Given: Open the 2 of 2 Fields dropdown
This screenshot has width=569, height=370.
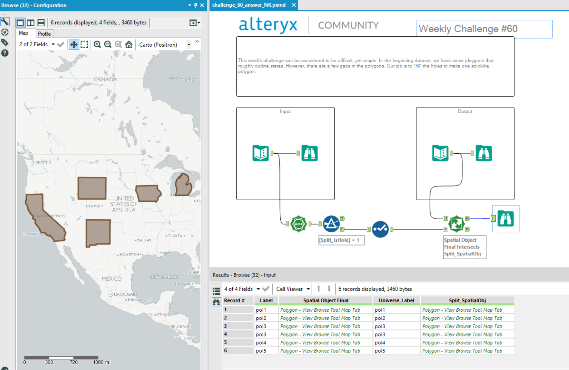Looking at the screenshot, I should point(53,44).
